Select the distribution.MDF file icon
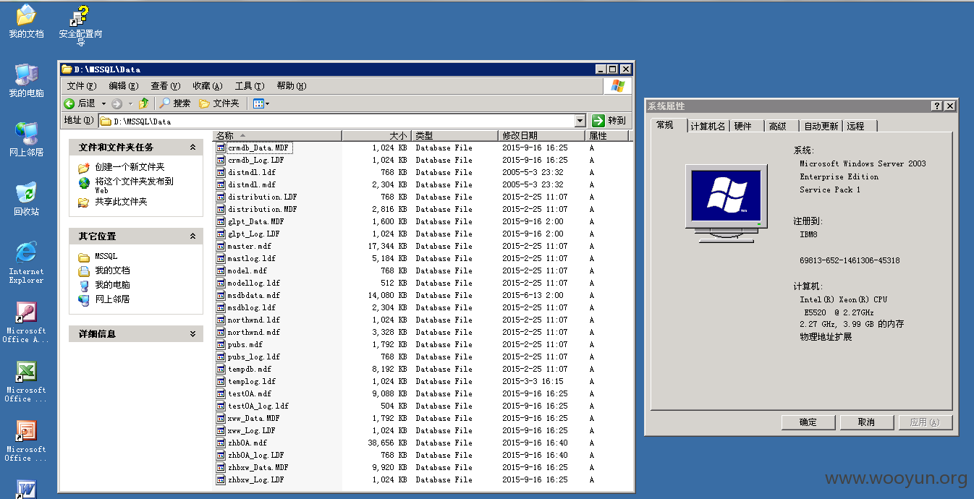 click(221, 209)
